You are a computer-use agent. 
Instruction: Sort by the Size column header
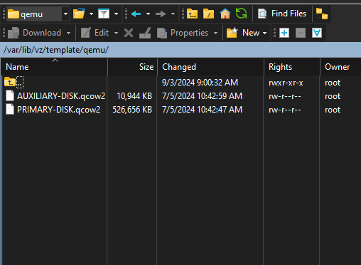tap(132, 67)
